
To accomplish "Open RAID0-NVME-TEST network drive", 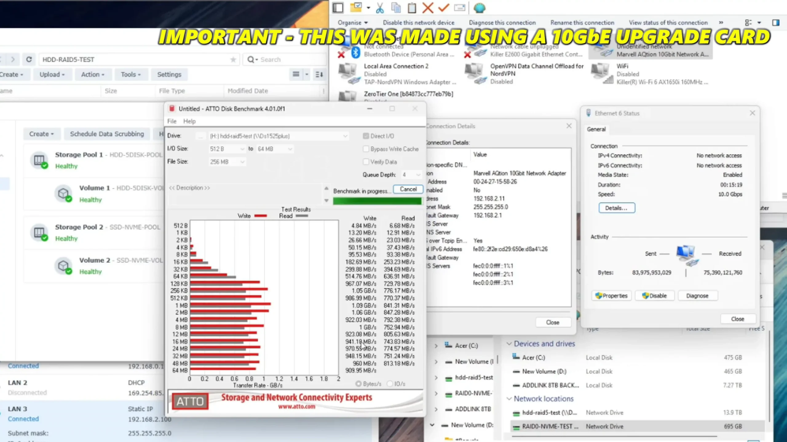I will click(550, 426).
